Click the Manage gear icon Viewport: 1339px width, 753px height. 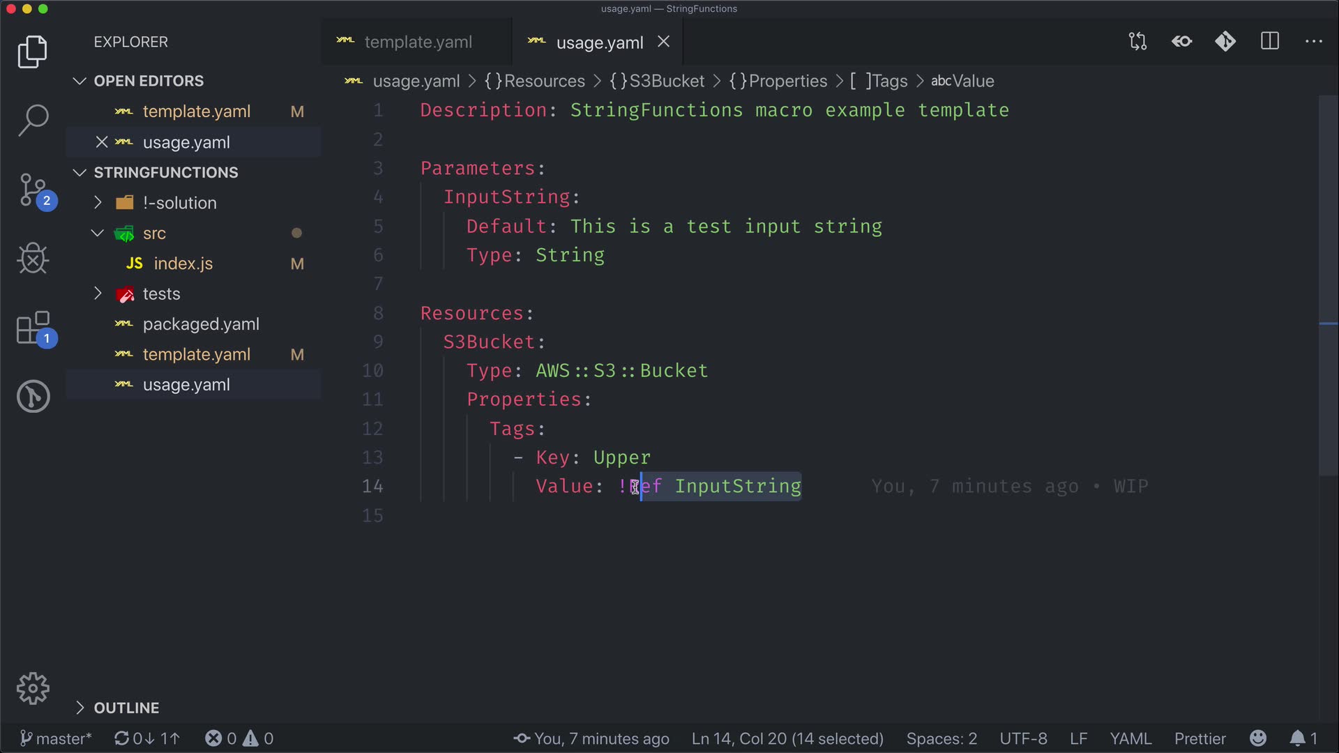[x=33, y=689]
